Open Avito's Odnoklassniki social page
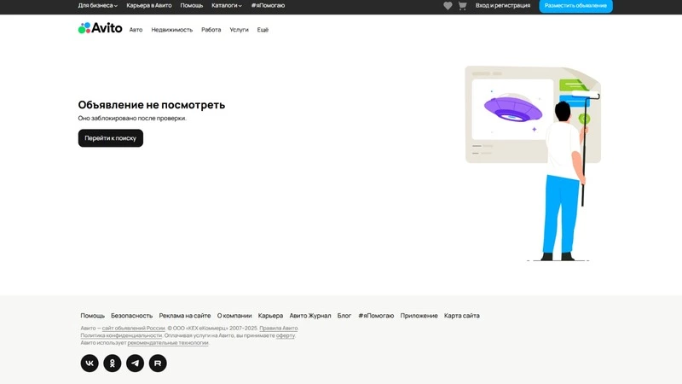 coord(113,363)
